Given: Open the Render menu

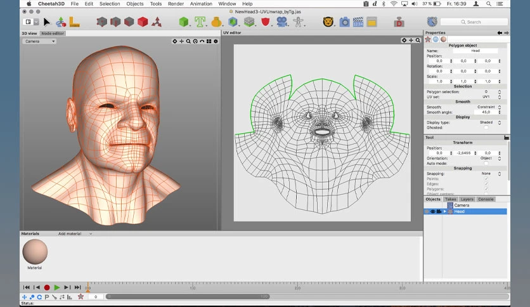Looking at the screenshot, I should click(176, 4).
